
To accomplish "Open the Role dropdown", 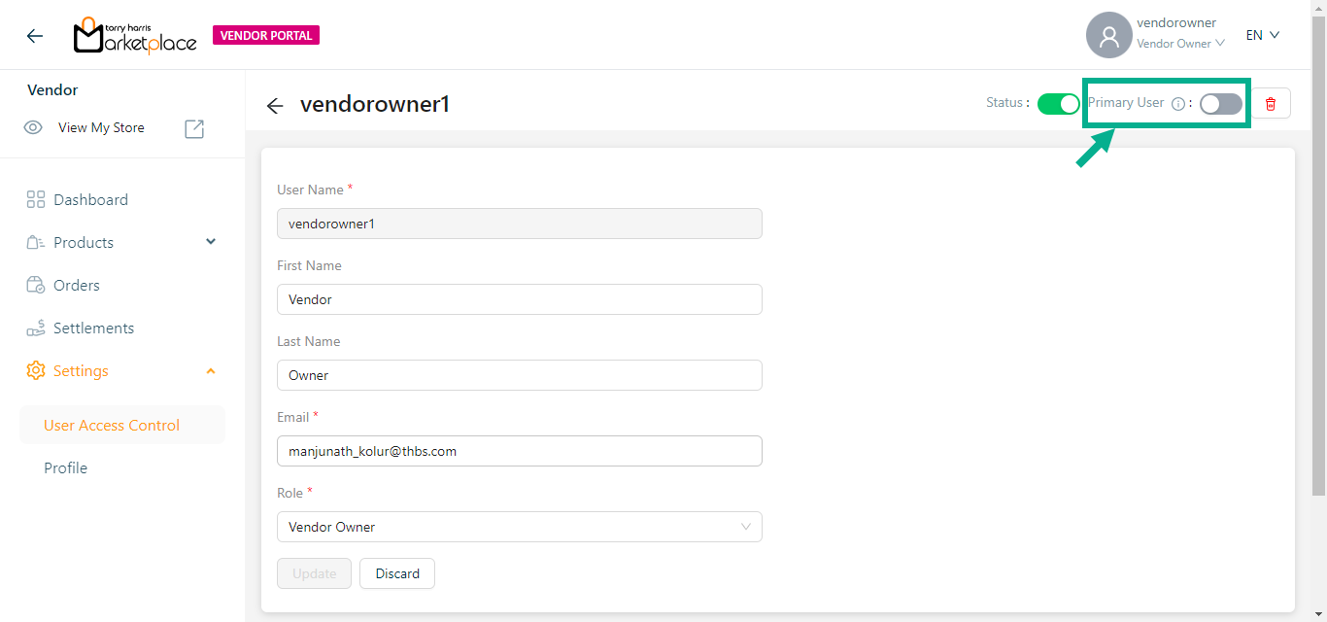I will [519, 527].
